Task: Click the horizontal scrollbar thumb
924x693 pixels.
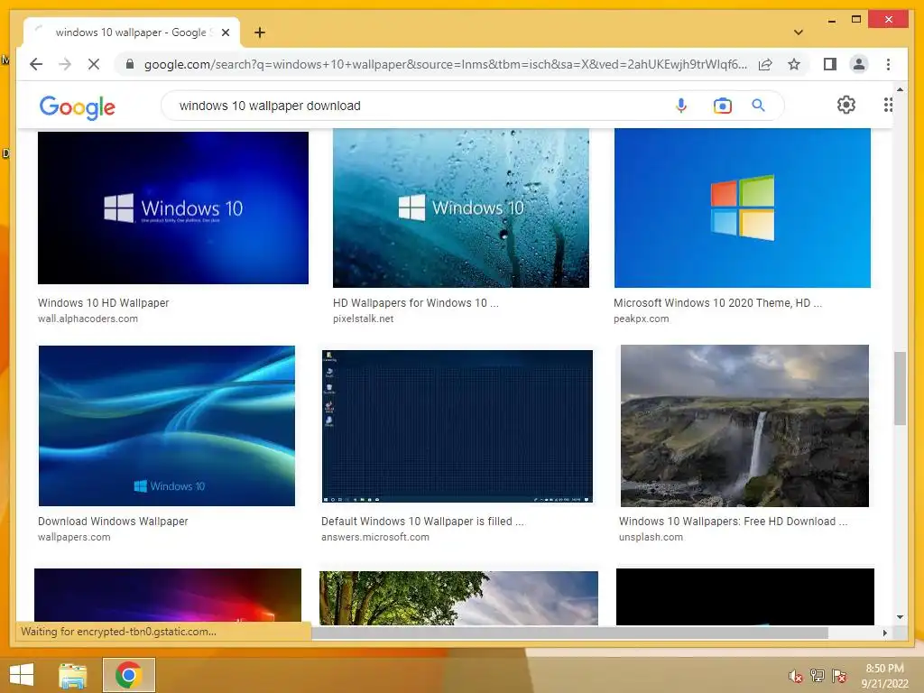Action: tap(569, 633)
